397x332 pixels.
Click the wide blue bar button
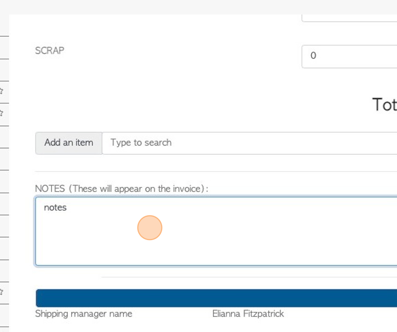pyautogui.click(x=217, y=298)
